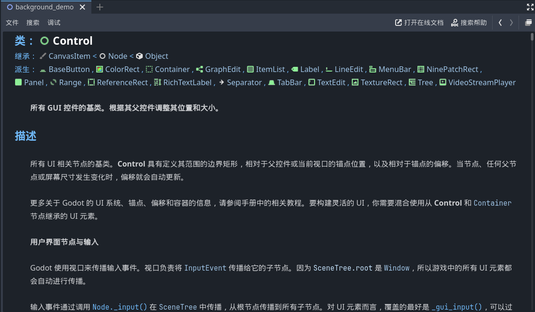Open Range derived class link
Image resolution: width=535 pixels, height=312 pixels.
tap(70, 82)
